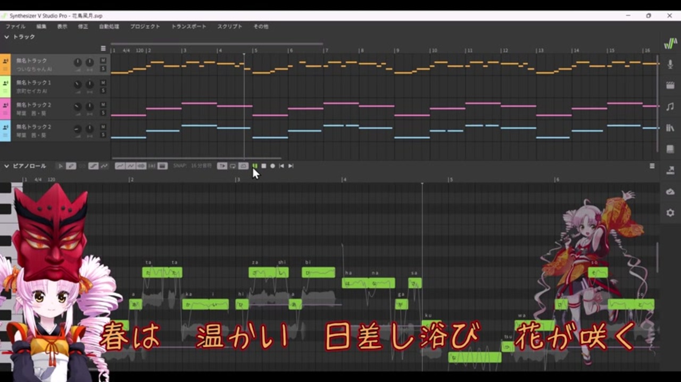Open the dictionary book panel in sidebar

click(x=670, y=149)
